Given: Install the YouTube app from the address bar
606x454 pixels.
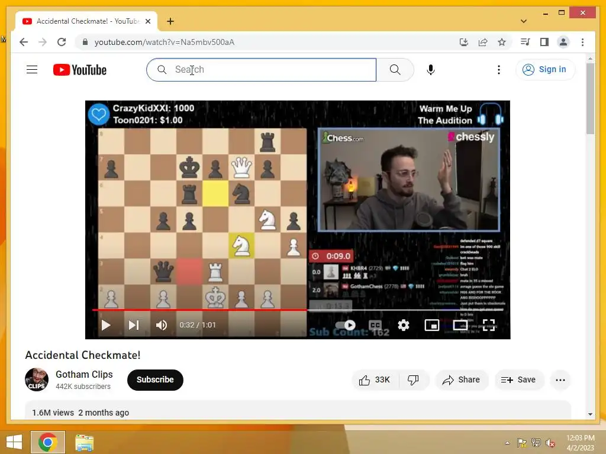Looking at the screenshot, I should (x=464, y=42).
